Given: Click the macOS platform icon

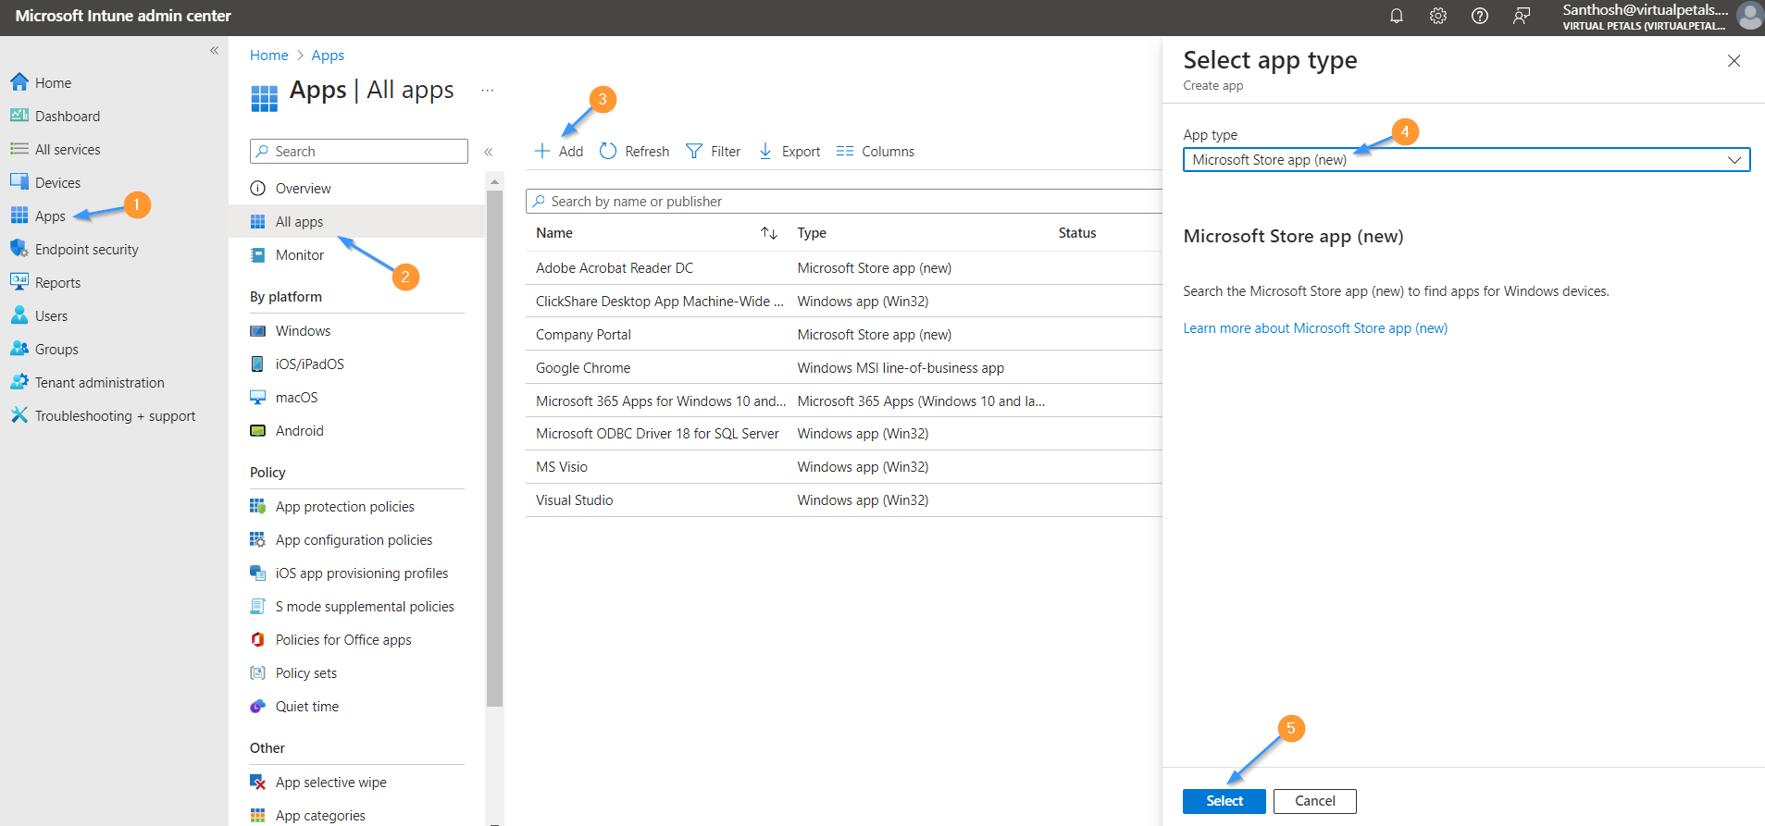Looking at the screenshot, I should [258, 398].
